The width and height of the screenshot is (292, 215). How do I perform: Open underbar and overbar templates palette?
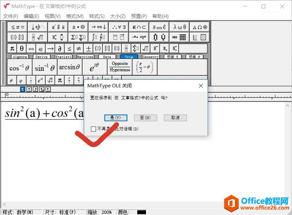point(119,37)
